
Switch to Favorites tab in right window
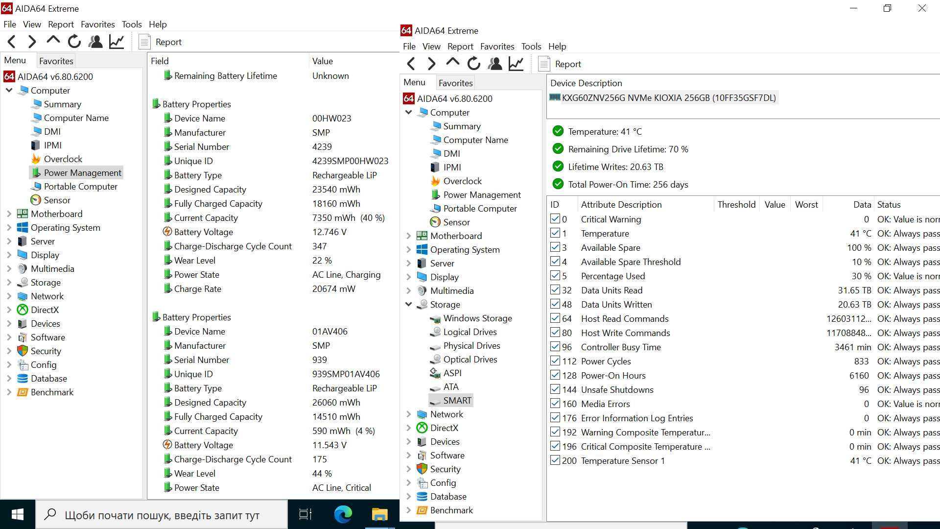point(456,83)
